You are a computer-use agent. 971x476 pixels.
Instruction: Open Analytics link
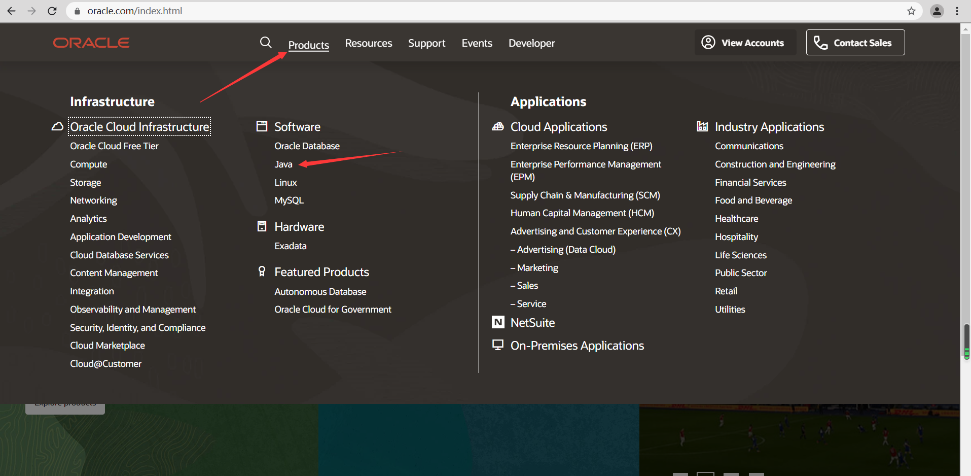coord(89,219)
